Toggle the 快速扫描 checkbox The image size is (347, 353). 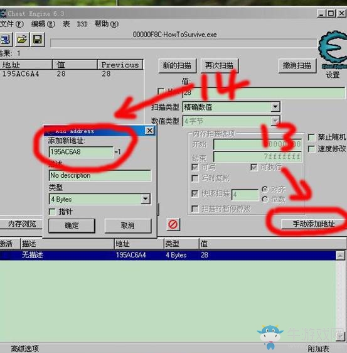[x=195, y=193]
